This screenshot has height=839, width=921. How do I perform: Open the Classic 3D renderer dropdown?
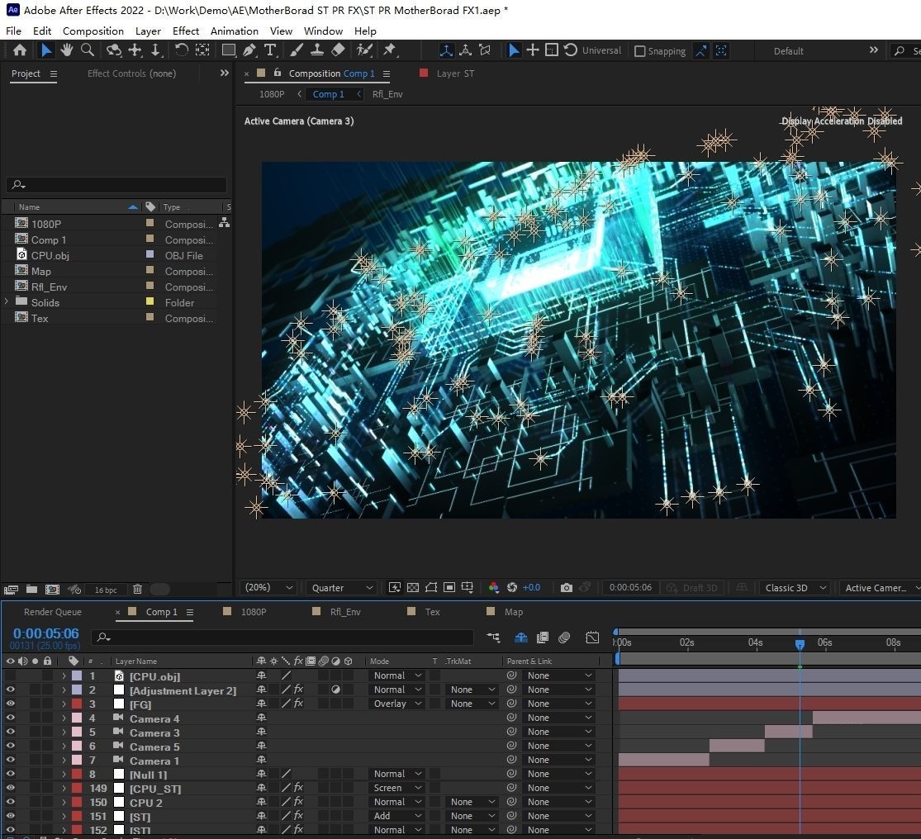click(x=795, y=588)
